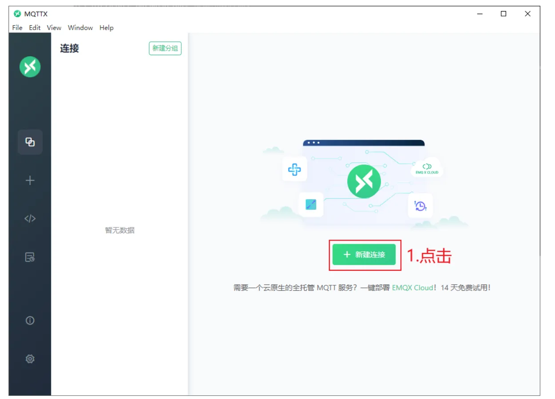Click the 暂无数据 placeholder text

pyautogui.click(x=120, y=230)
